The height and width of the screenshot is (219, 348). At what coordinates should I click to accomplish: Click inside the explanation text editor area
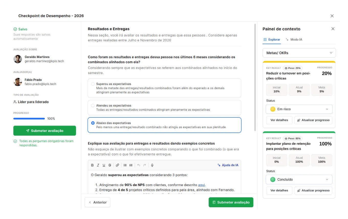[165, 182]
